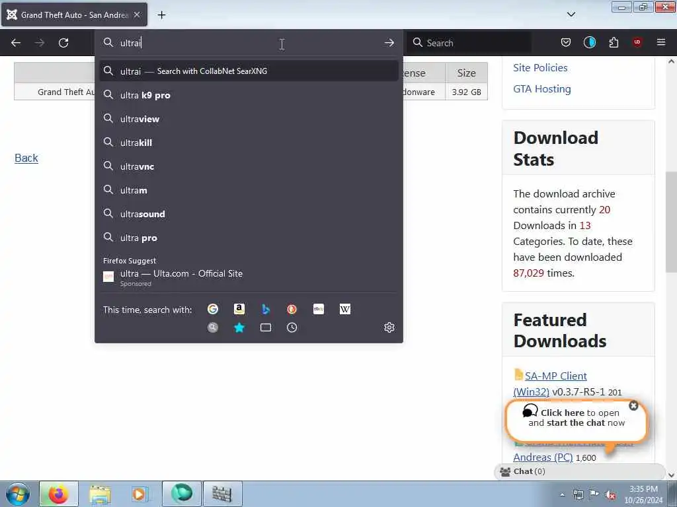Screen dimensions: 677x507
Task: Pick the 'ultram' suggestion
Action: tap(249, 190)
